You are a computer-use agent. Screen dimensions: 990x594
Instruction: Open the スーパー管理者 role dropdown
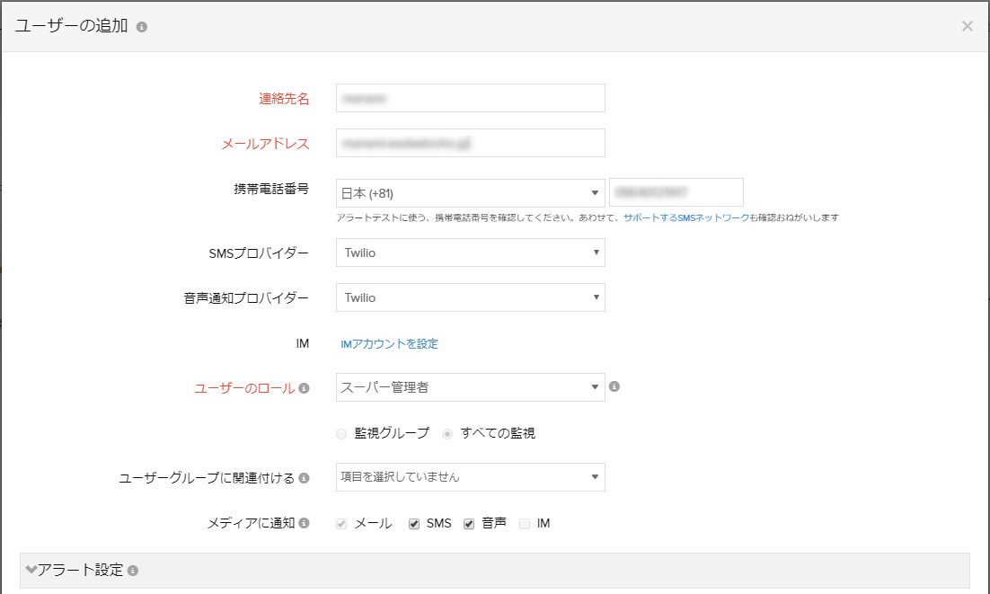point(470,387)
